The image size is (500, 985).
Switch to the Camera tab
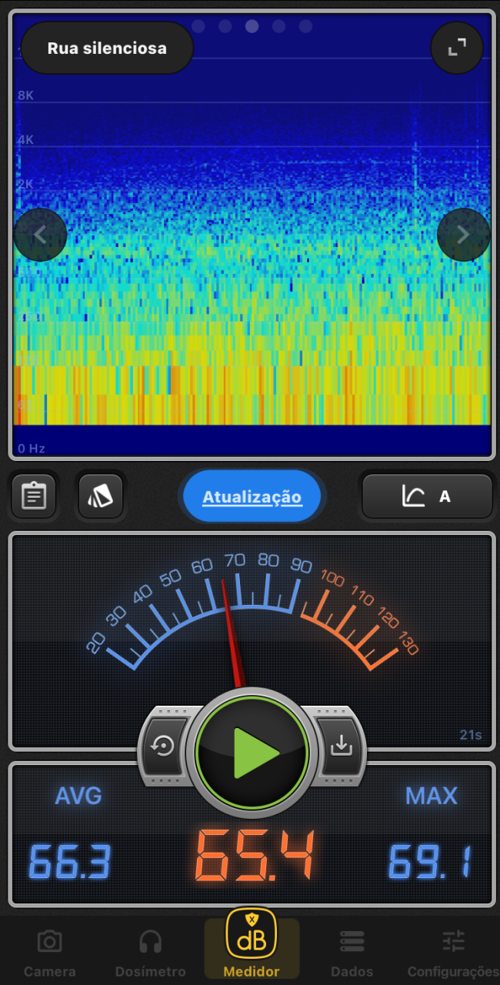pyautogui.click(x=50, y=952)
